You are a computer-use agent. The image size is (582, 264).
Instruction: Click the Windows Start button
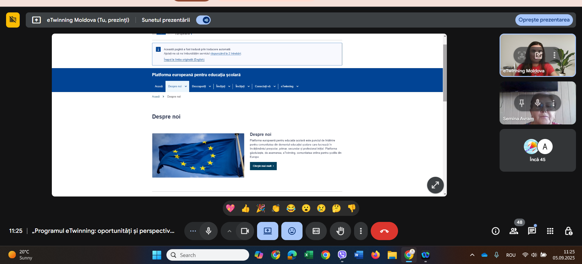click(x=157, y=255)
